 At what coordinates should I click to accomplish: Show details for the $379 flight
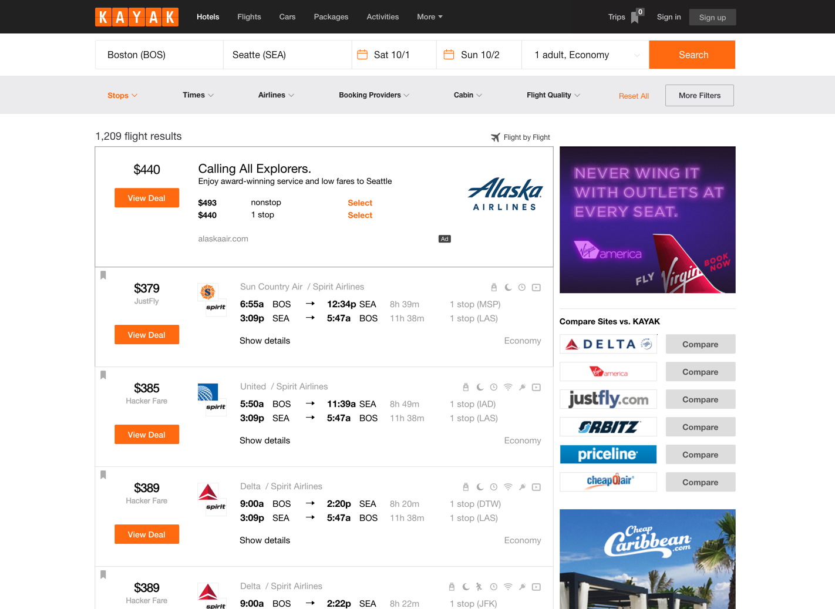click(x=265, y=341)
